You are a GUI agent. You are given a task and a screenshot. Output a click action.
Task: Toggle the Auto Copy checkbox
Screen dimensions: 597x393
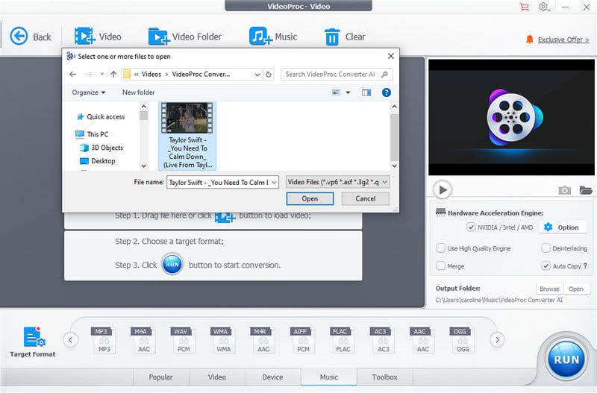click(546, 265)
